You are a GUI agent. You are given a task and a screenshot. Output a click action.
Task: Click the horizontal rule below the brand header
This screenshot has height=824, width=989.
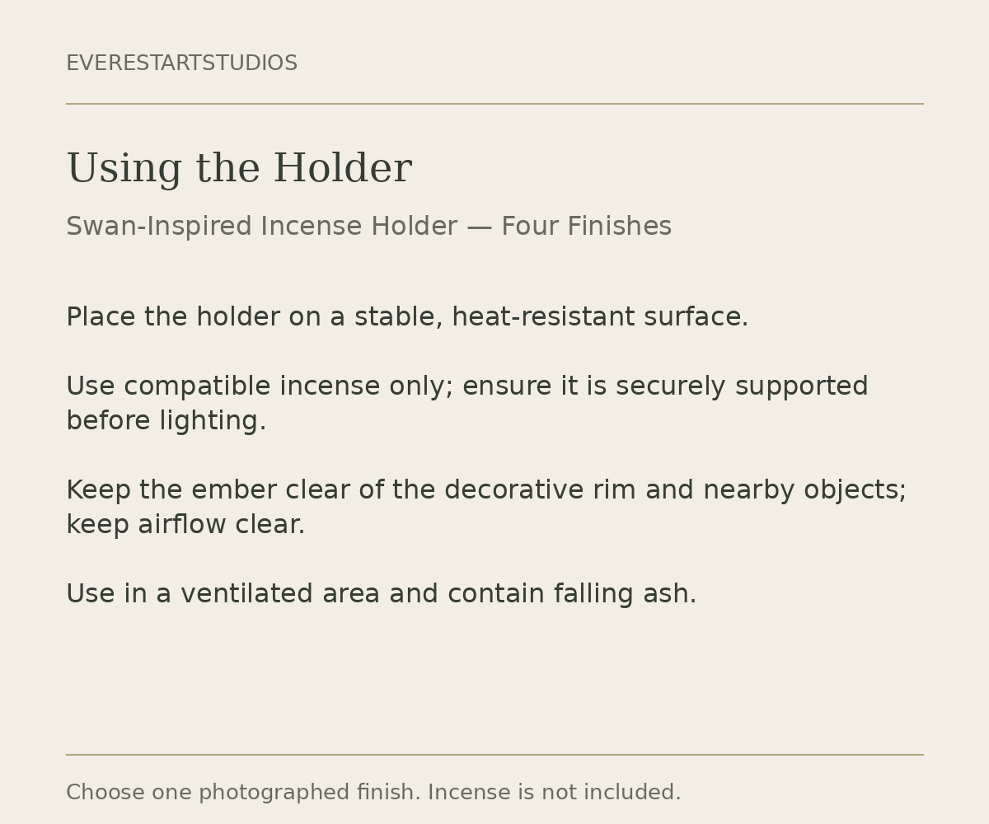[x=494, y=104]
